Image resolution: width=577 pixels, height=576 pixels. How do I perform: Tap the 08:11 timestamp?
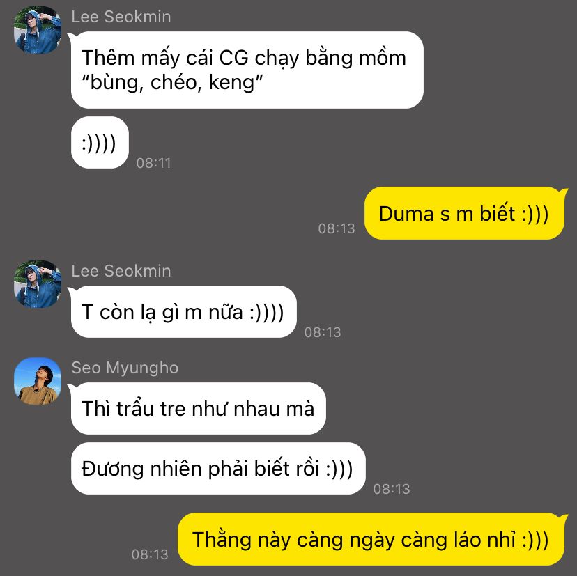pyautogui.click(x=154, y=163)
